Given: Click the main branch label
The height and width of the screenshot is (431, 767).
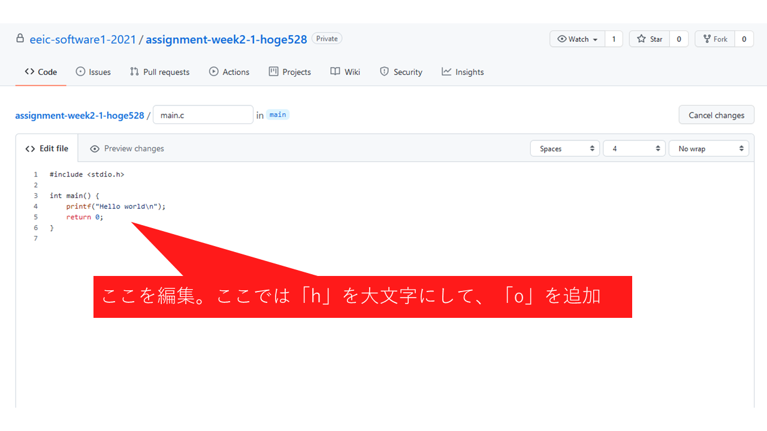Looking at the screenshot, I should tap(277, 114).
